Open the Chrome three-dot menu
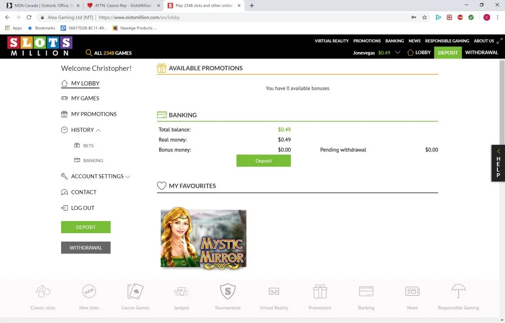This screenshot has width=505, height=323. tap(497, 17)
